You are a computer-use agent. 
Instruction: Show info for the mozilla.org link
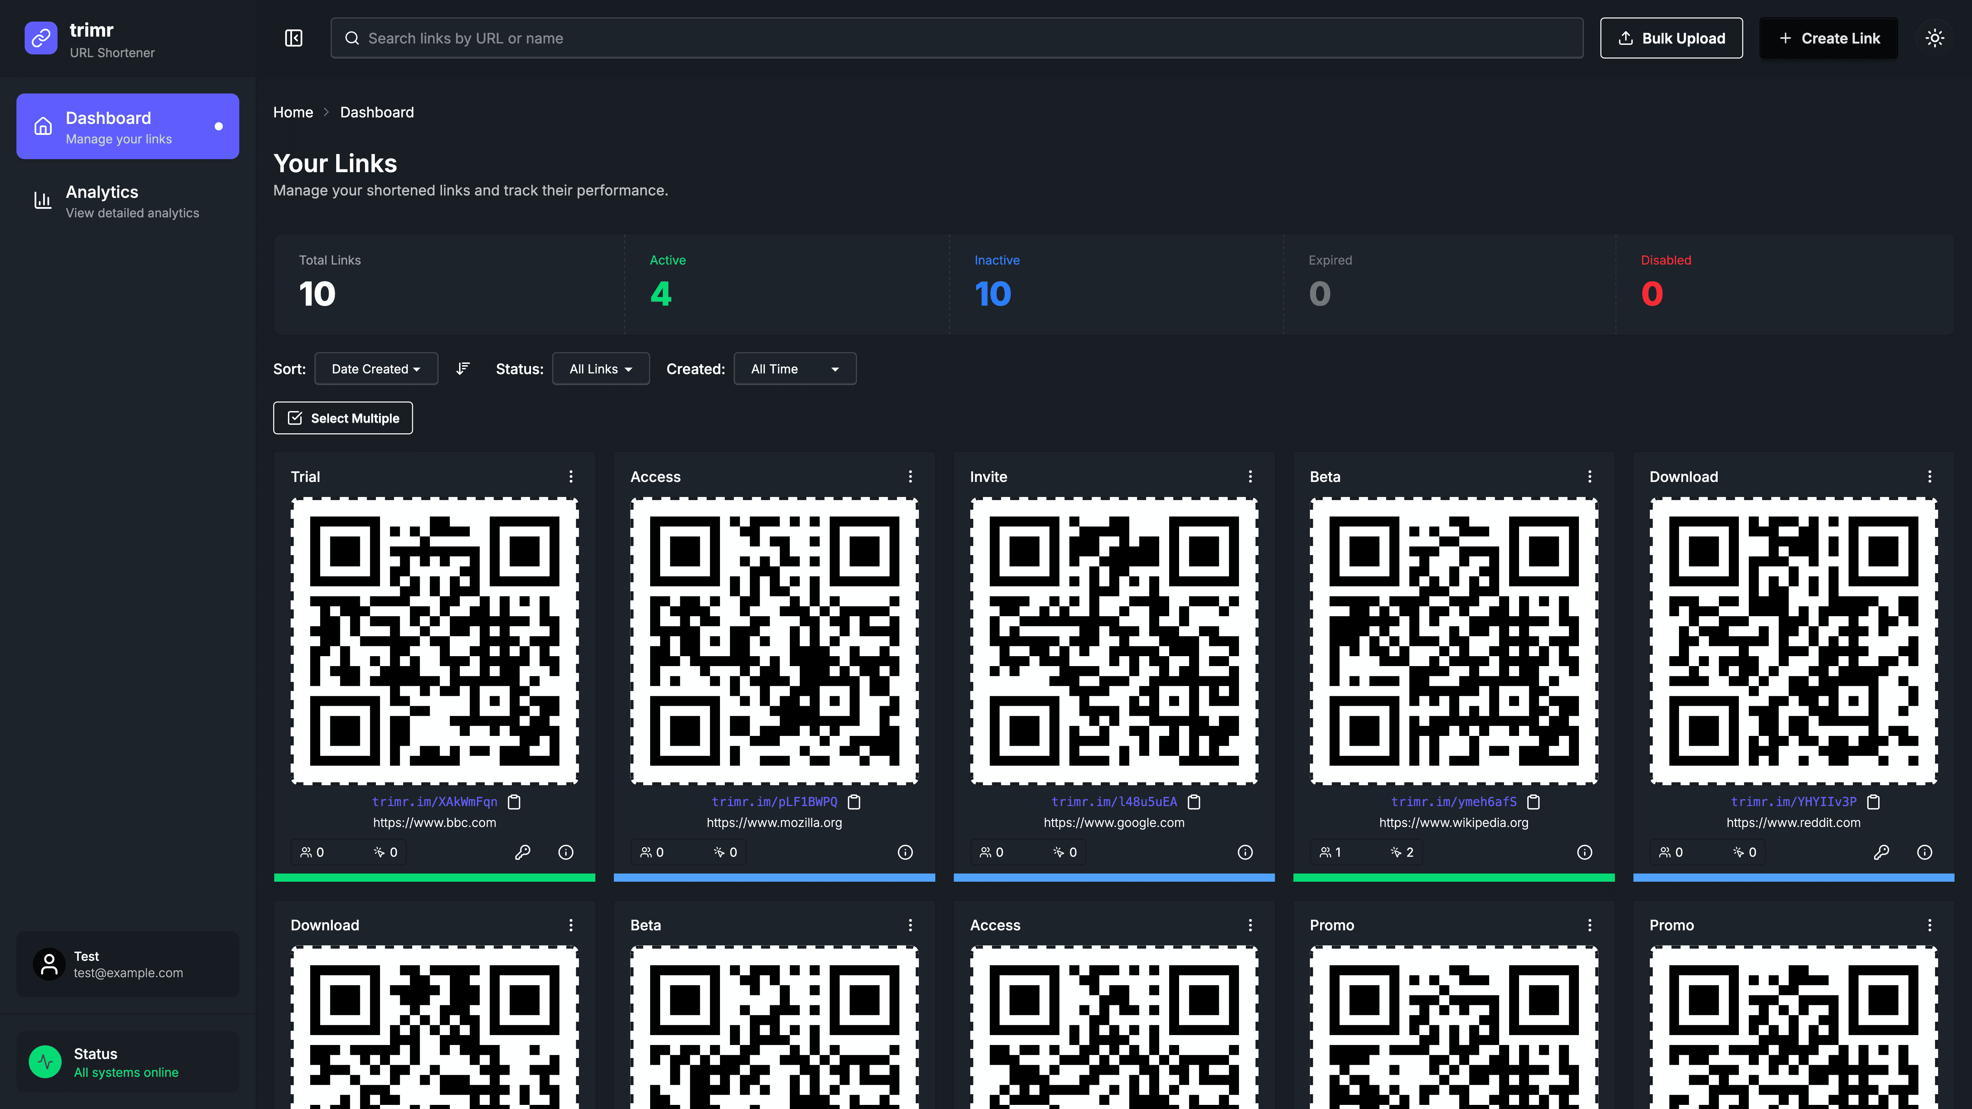pyautogui.click(x=906, y=853)
